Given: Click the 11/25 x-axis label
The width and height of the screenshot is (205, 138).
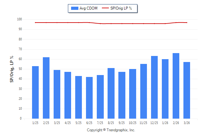Looking at the screenshot, I should (x=143, y=122).
